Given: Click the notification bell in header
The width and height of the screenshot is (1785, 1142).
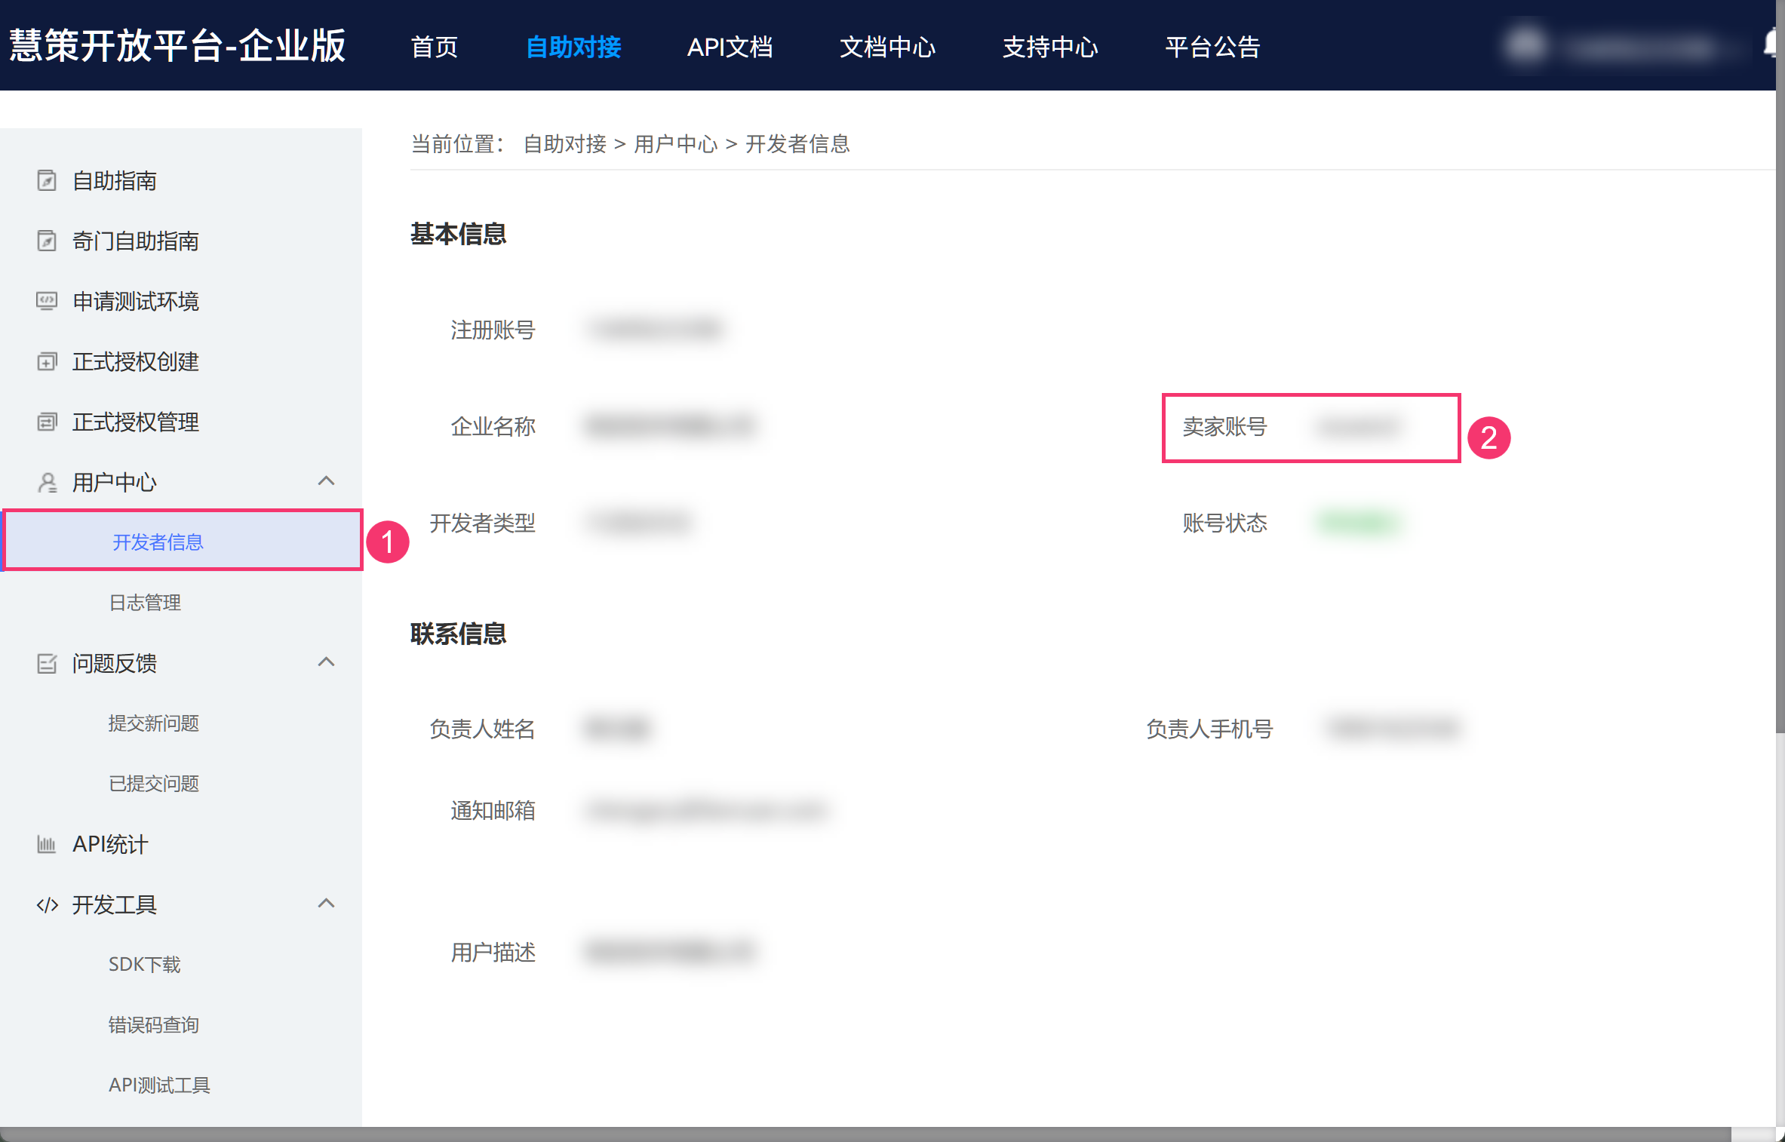Looking at the screenshot, I should 1771,44.
